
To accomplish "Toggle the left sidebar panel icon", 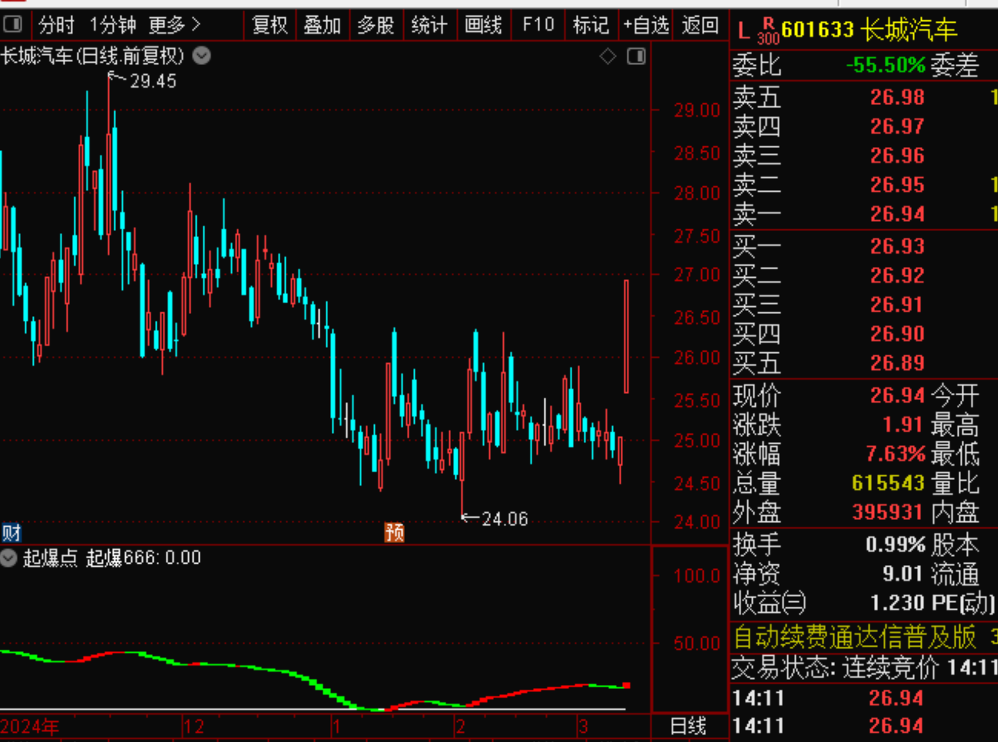I will click(12, 25).
